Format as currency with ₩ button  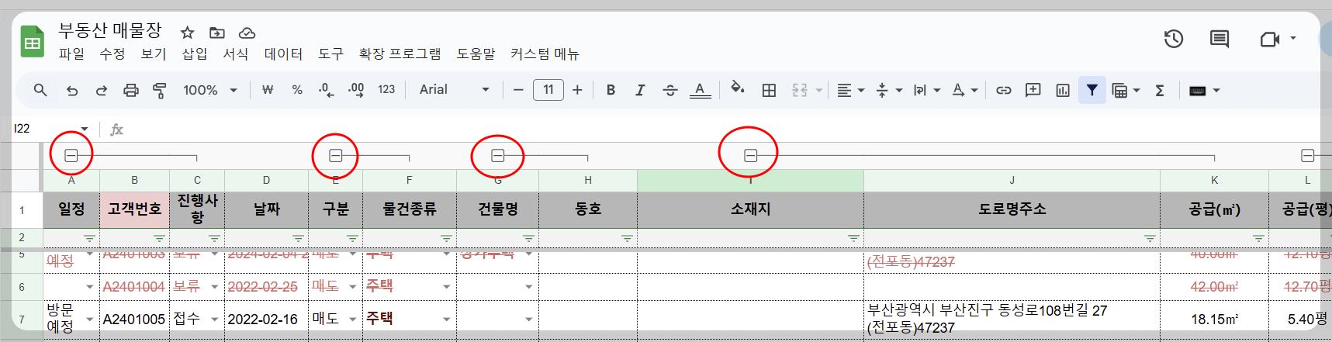268,90
